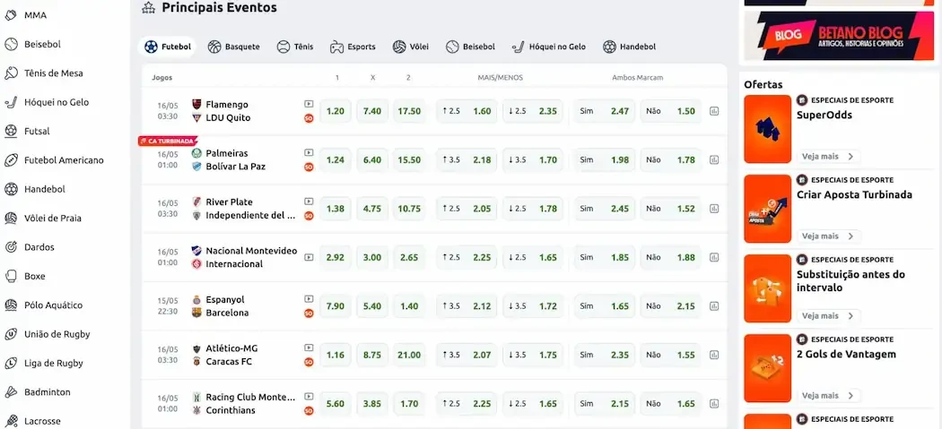The image size is (942, 429).
Task: Toggle 'Sim' 2.47 both-teams-score bet for Flamengo
Action: pyautogui.click(x=604, y=111)
